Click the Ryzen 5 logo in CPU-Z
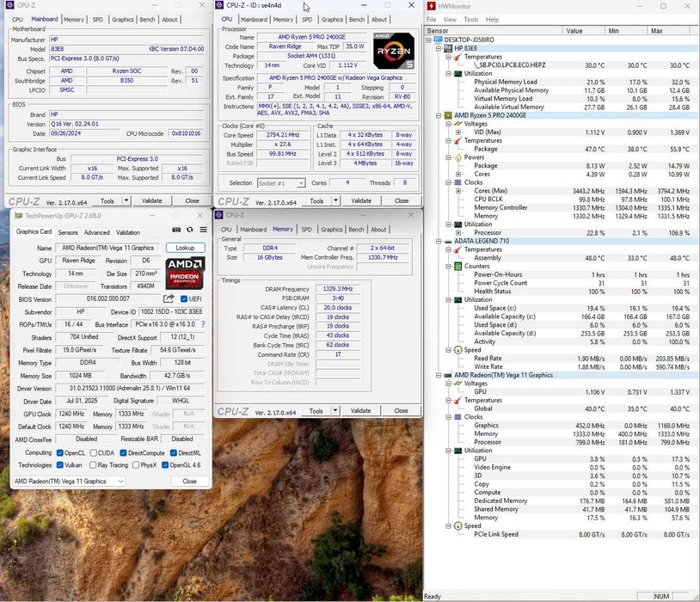 click(x=394, y=51)
